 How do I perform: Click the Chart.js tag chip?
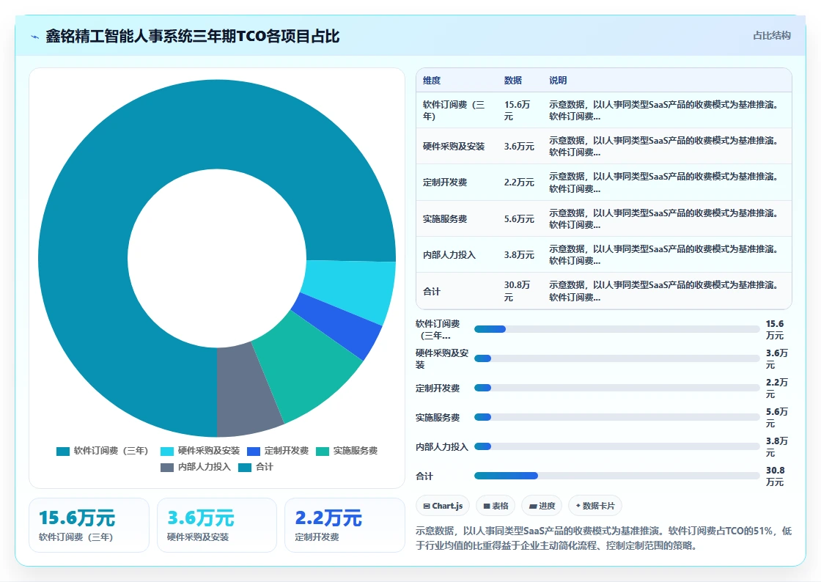(x=443, y=506)
